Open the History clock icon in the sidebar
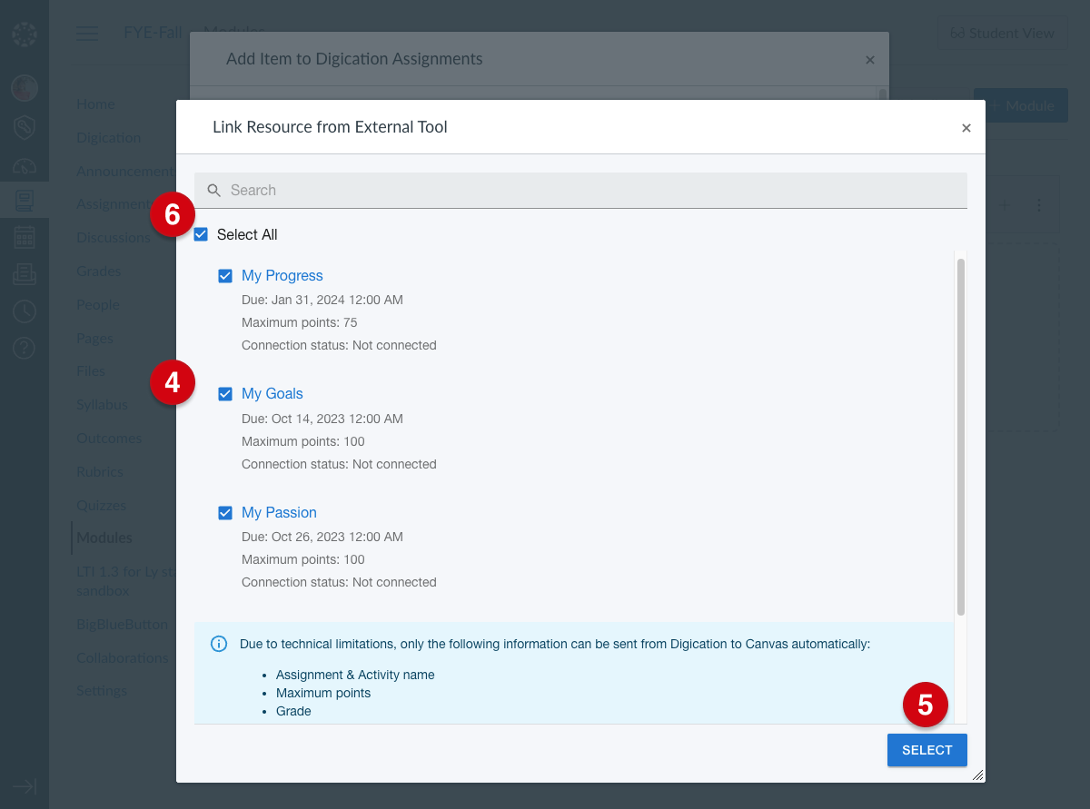Viewport: 1090px width, 809px height. point(25,311)
